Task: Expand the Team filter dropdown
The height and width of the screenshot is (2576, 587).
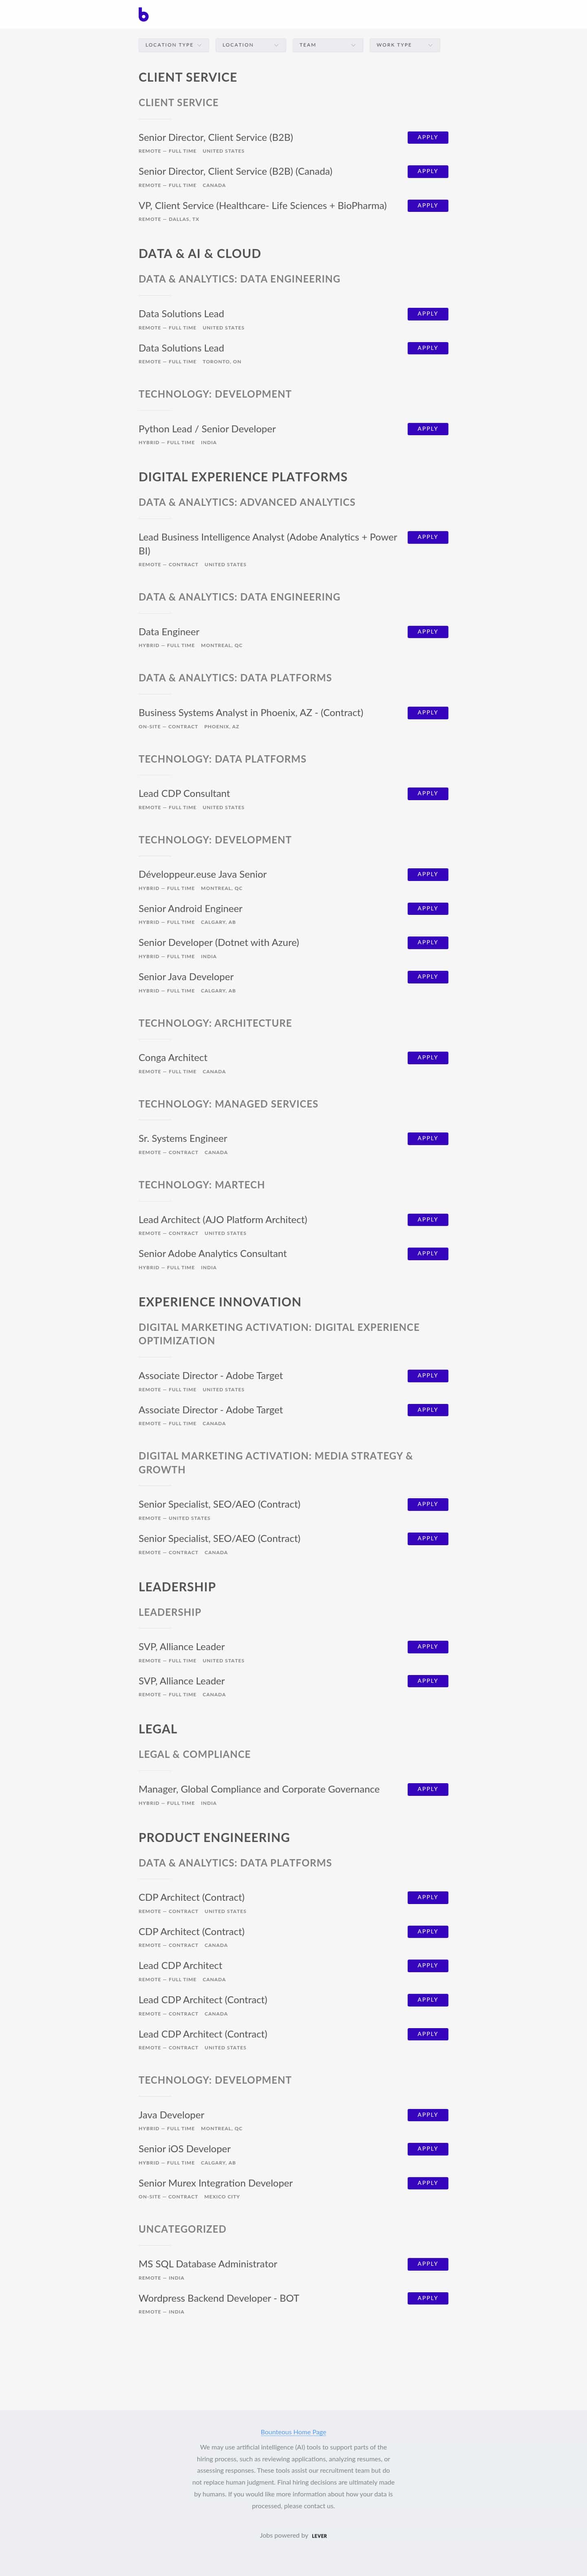Action: tap(327, 45)
